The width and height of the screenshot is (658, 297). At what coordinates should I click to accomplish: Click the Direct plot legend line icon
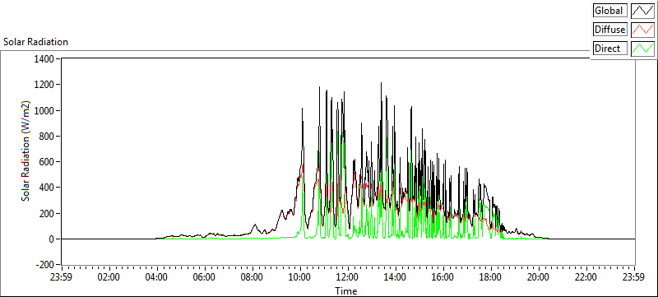point(642,49)
